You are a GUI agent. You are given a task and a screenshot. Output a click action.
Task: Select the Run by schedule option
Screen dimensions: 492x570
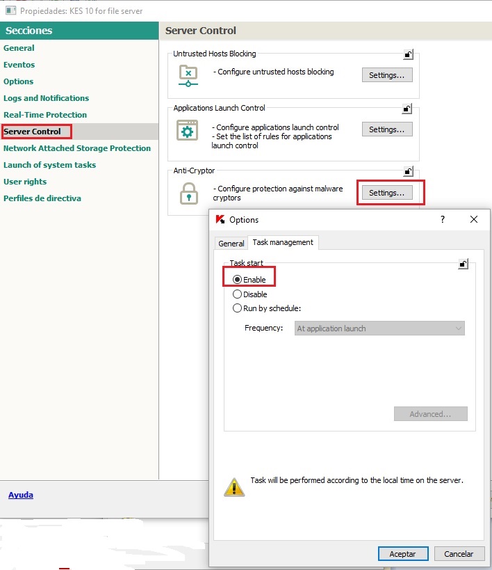(x=237, y=308)
